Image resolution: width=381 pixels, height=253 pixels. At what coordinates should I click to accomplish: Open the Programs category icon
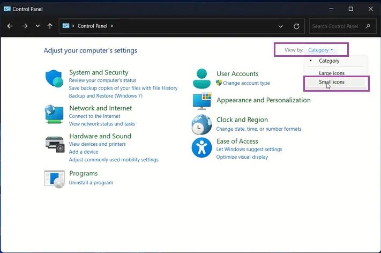tap(54, 178)
